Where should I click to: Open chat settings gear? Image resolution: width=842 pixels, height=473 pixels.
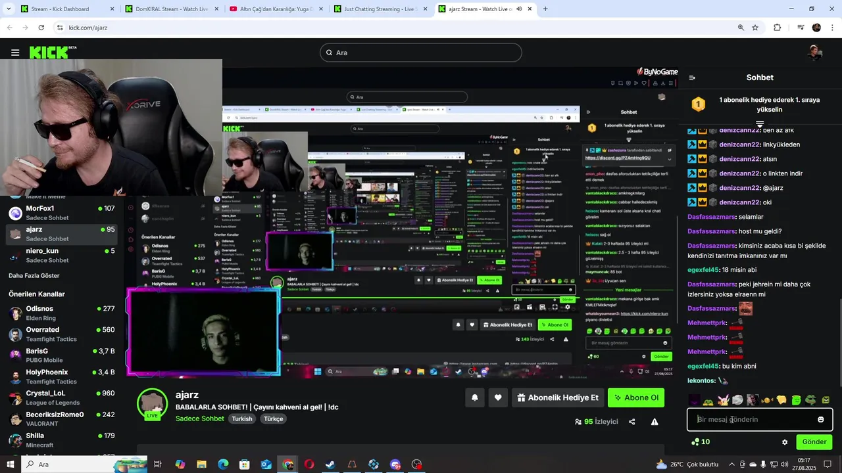[785, 442]
